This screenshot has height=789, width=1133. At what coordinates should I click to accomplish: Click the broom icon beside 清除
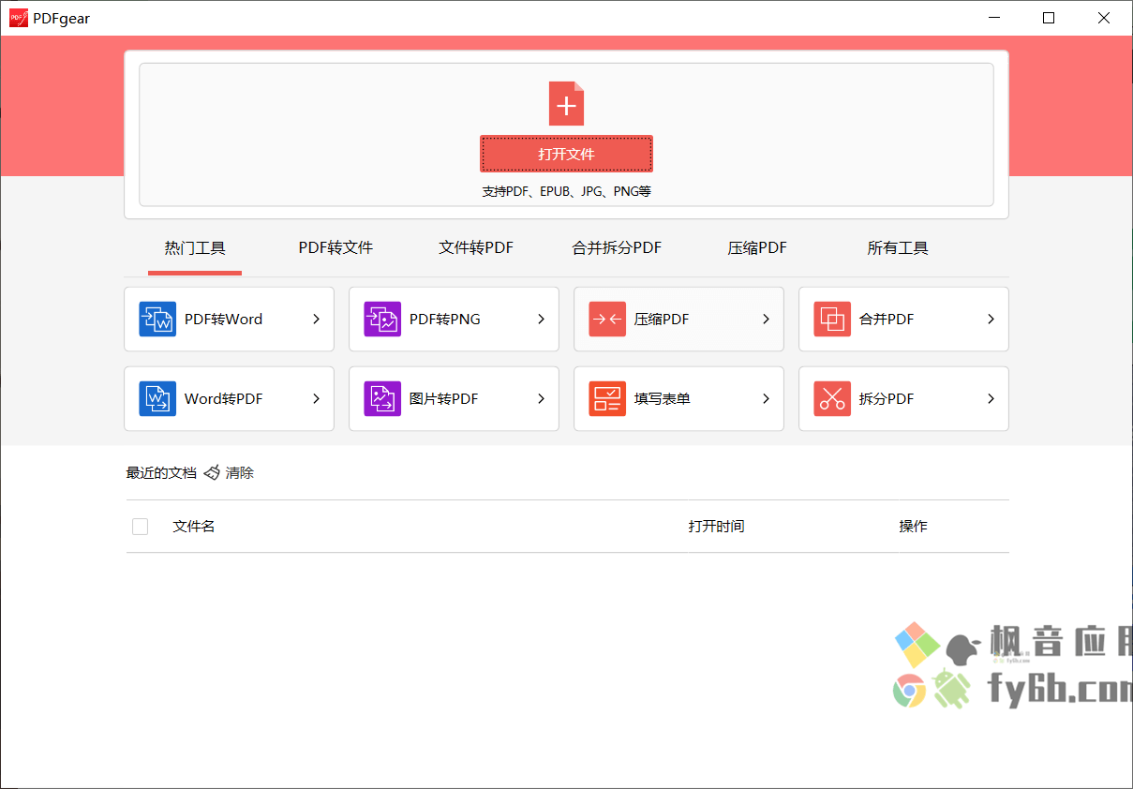coord(212,473)
